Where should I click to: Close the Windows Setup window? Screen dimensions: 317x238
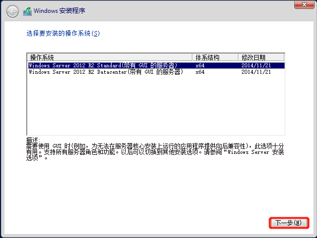[304, 4]
